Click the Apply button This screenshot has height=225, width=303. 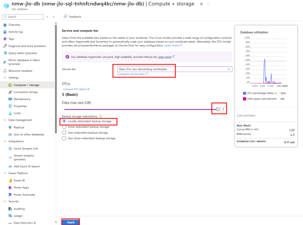coord(71,222)
